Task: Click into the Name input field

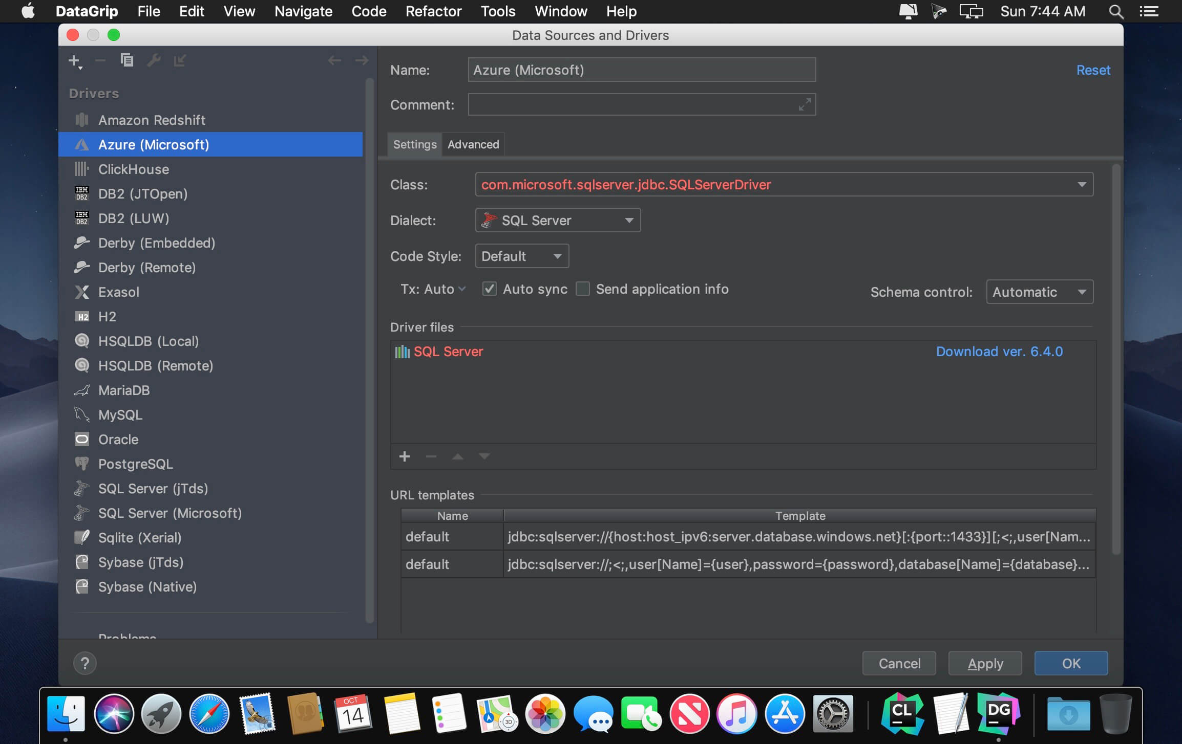Action: click(x=642, y=70)
